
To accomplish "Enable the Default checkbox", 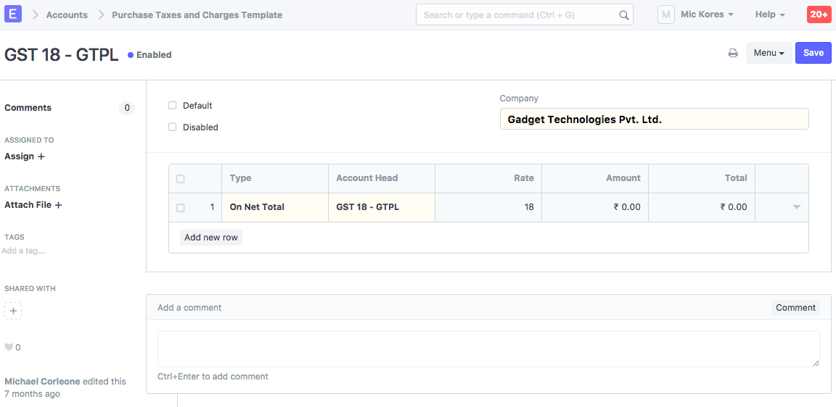I will click(173, 106).
